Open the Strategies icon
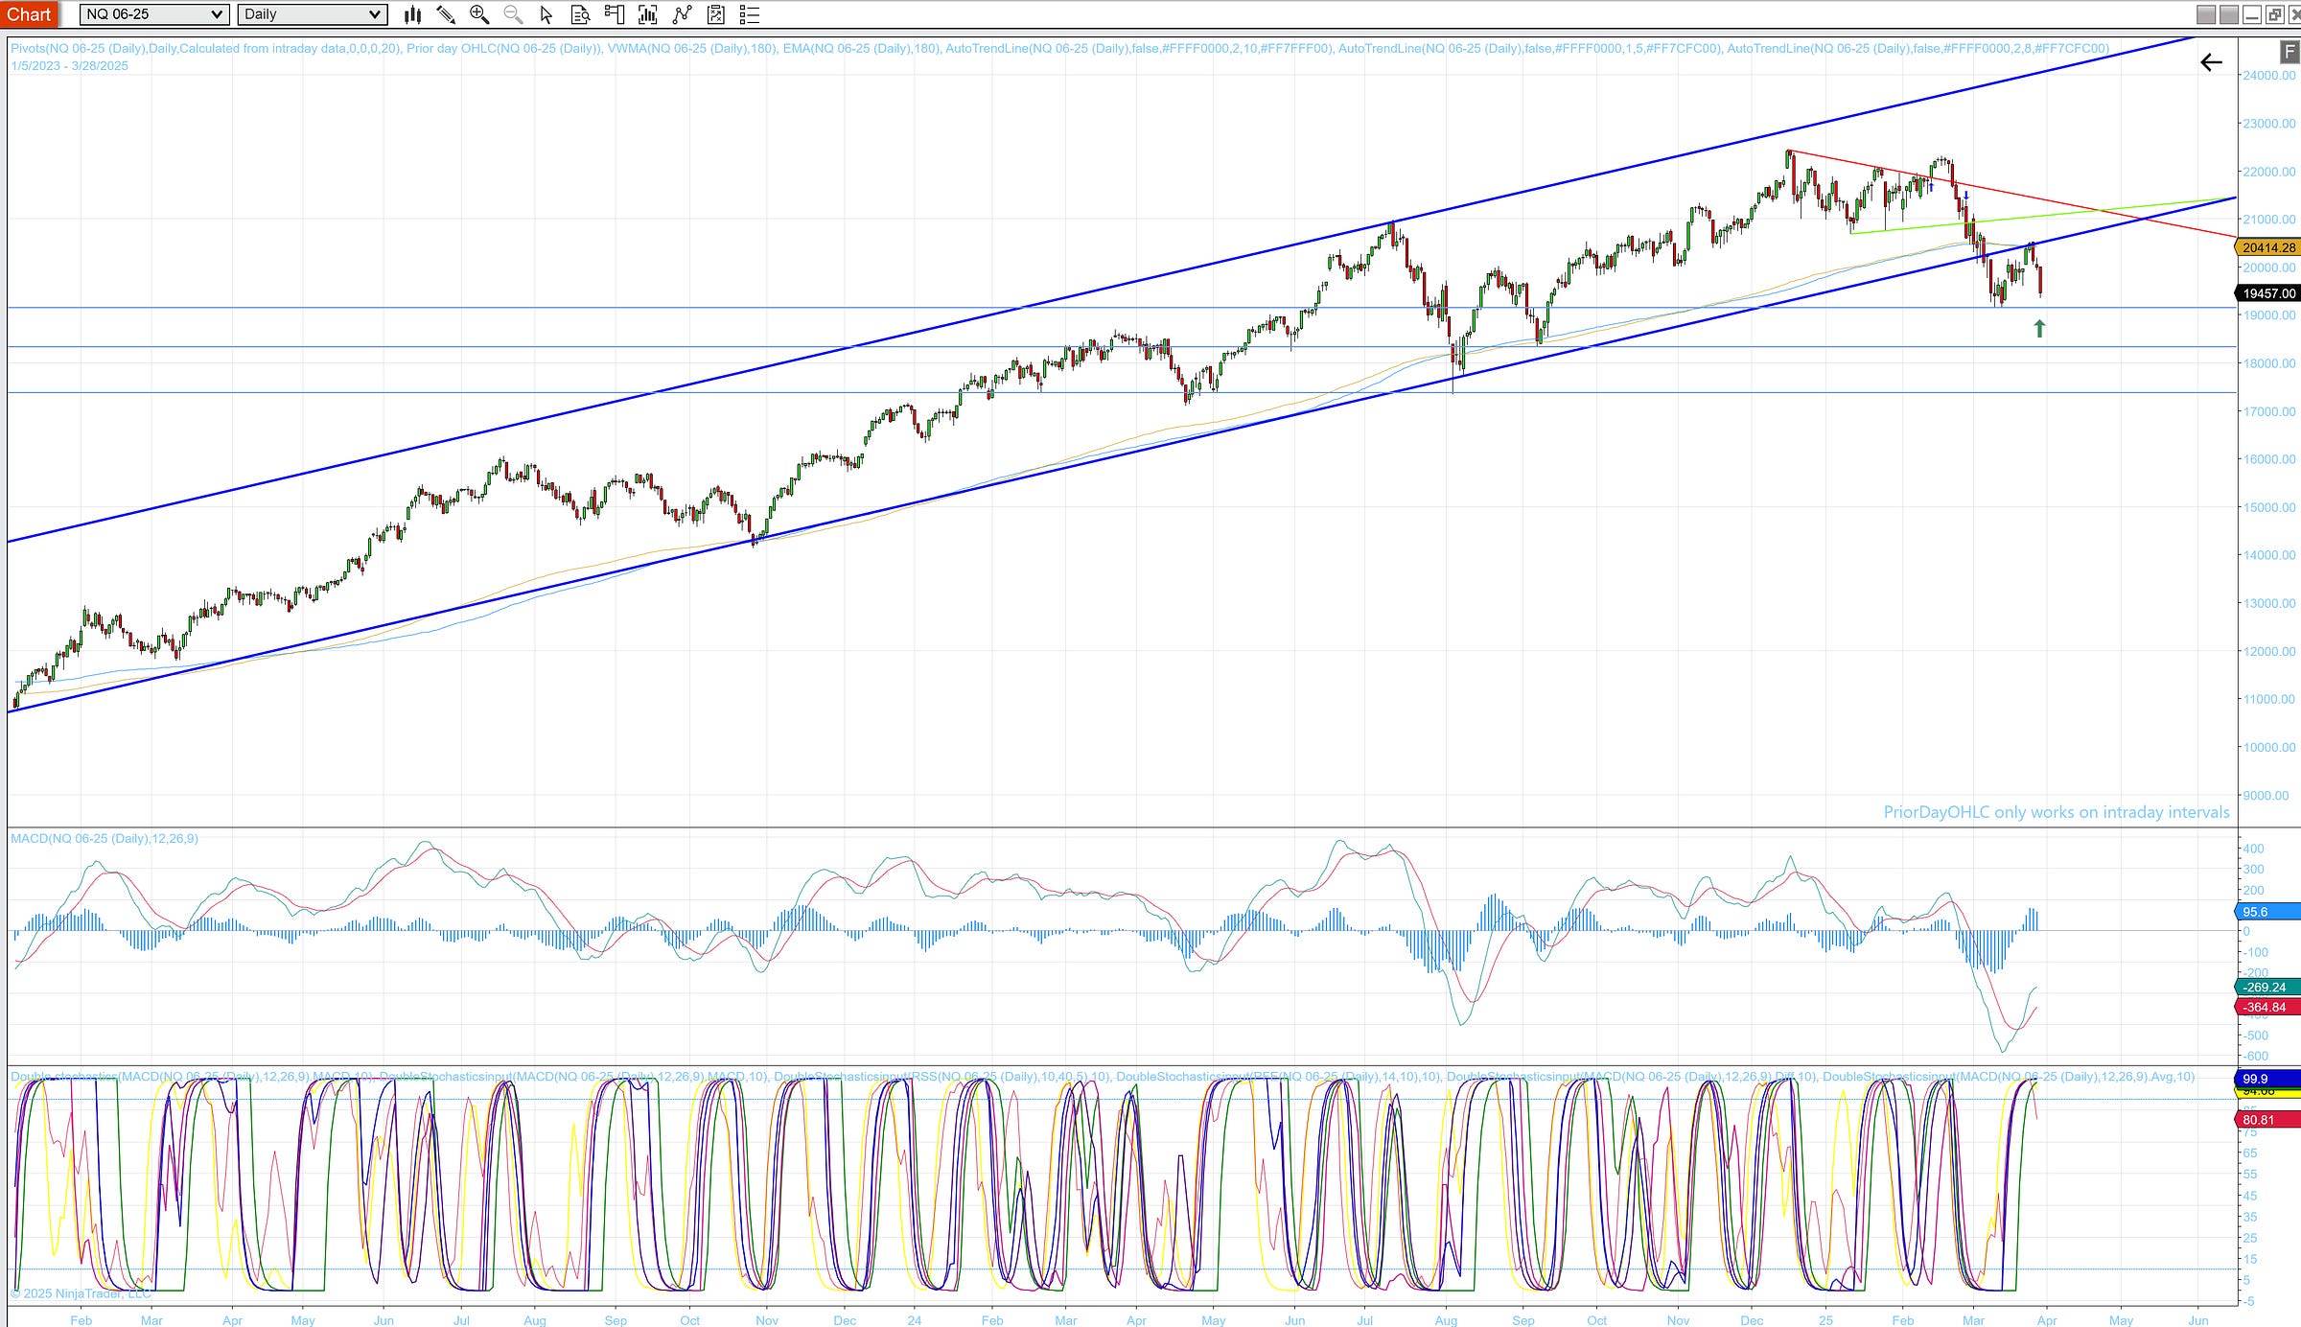The image size is (2301, 1327). [715, 14]
